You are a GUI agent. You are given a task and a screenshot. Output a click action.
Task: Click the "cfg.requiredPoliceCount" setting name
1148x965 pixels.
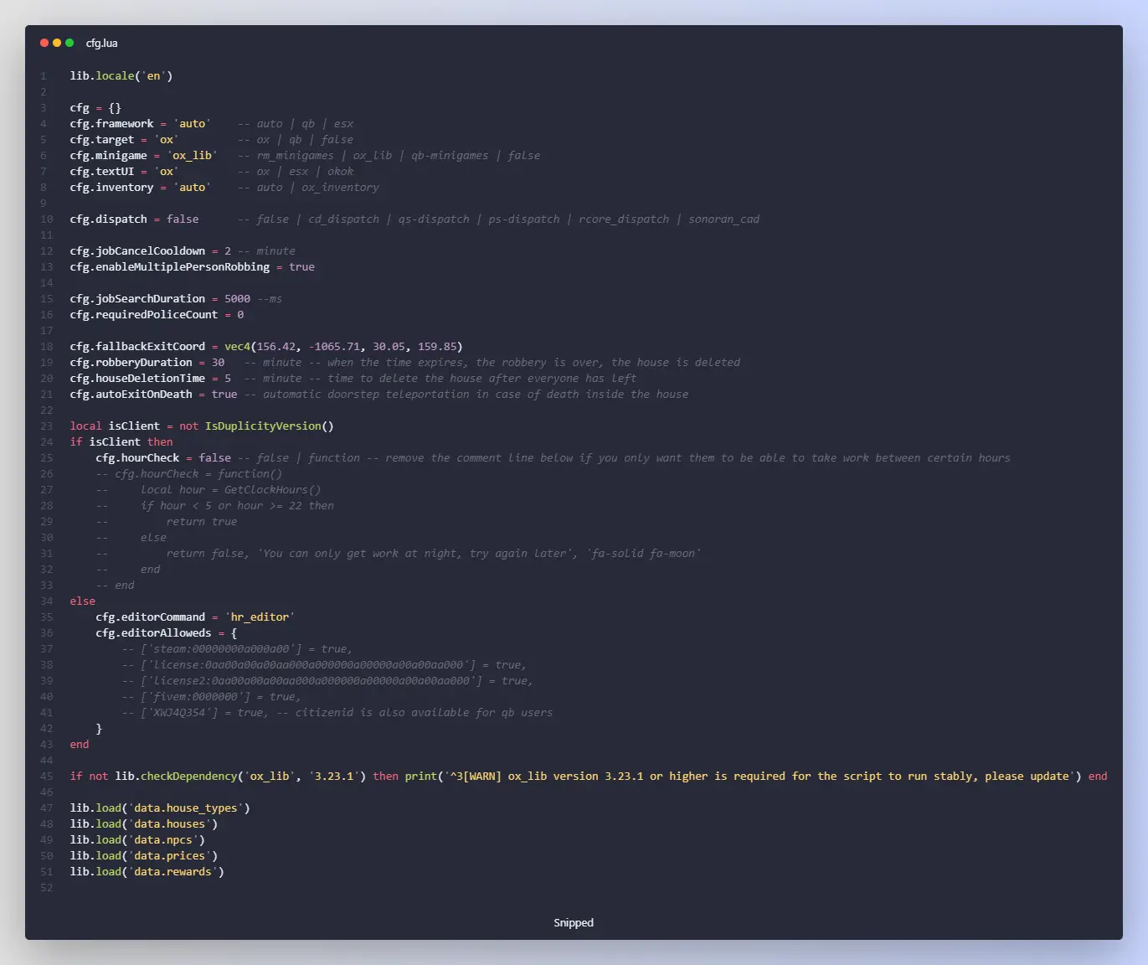144,314
